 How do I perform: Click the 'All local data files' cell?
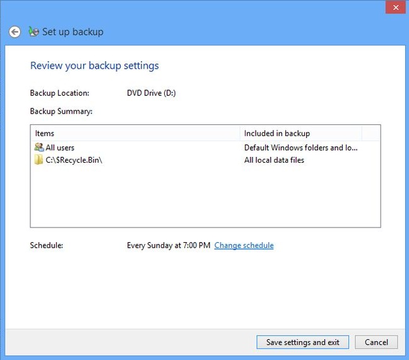[274, 160]
